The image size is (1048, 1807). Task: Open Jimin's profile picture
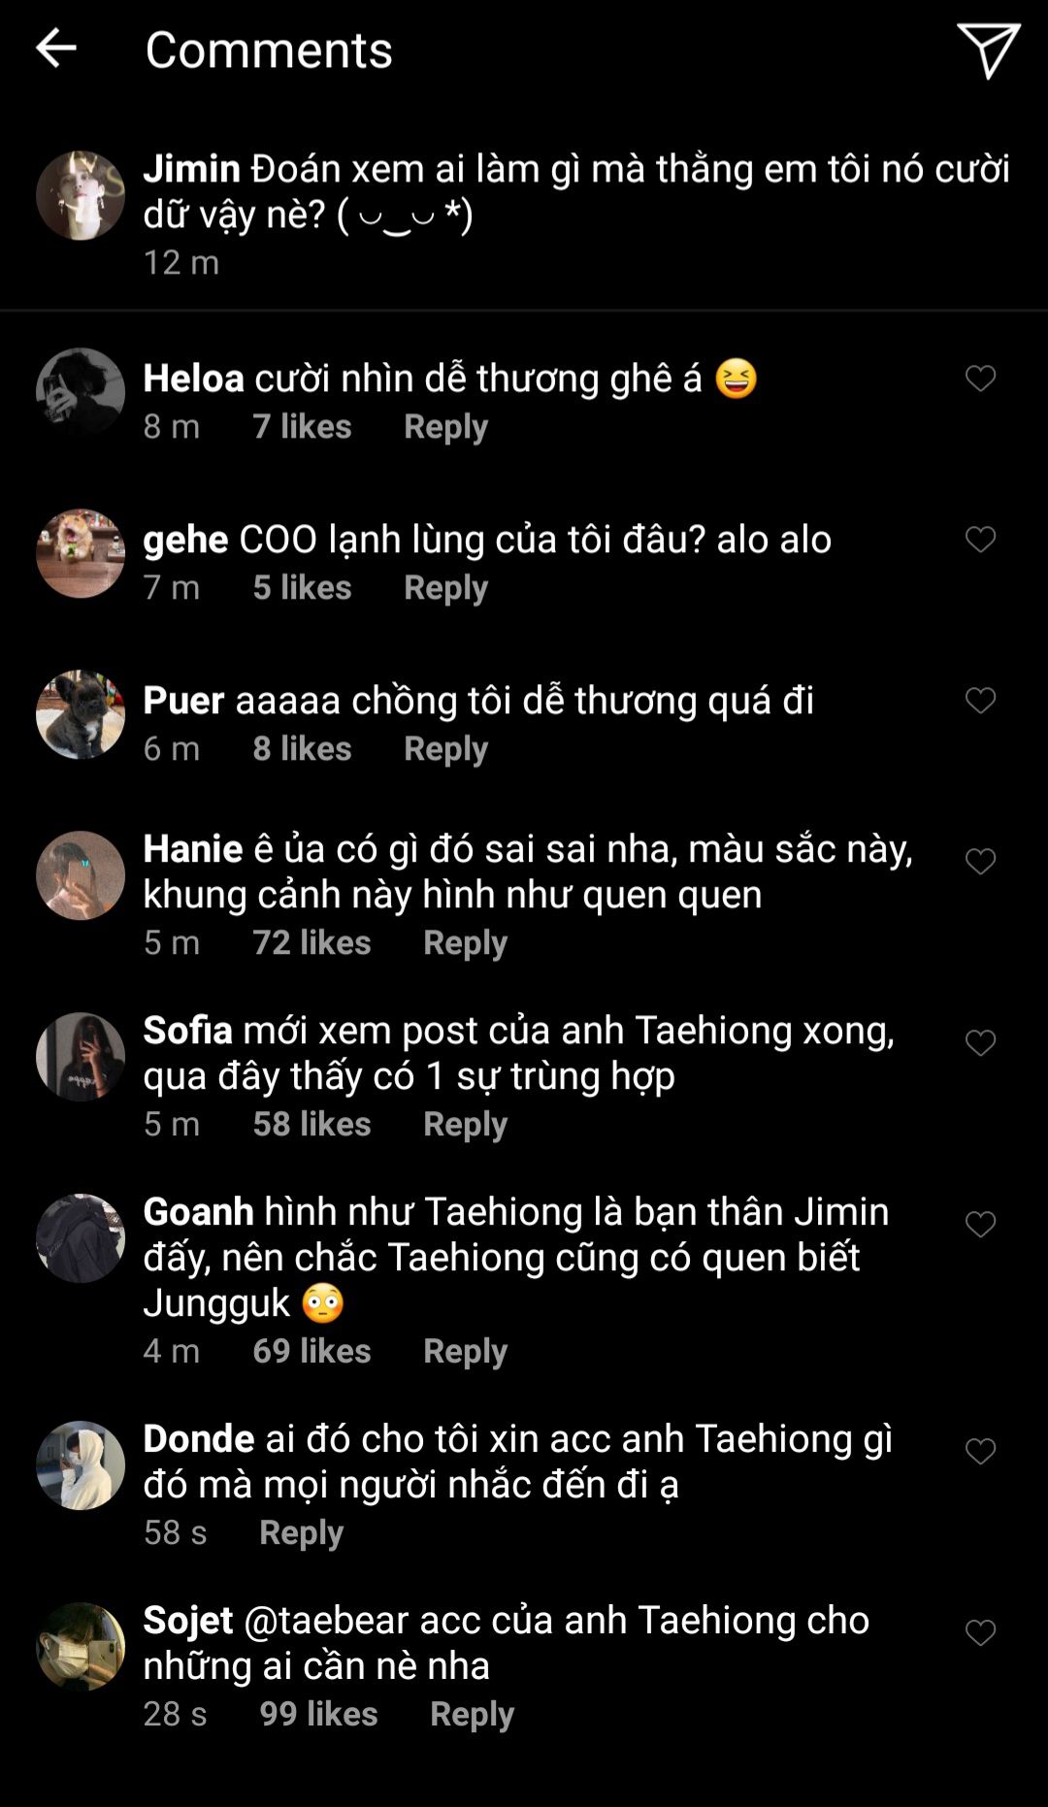pos(81,195)
